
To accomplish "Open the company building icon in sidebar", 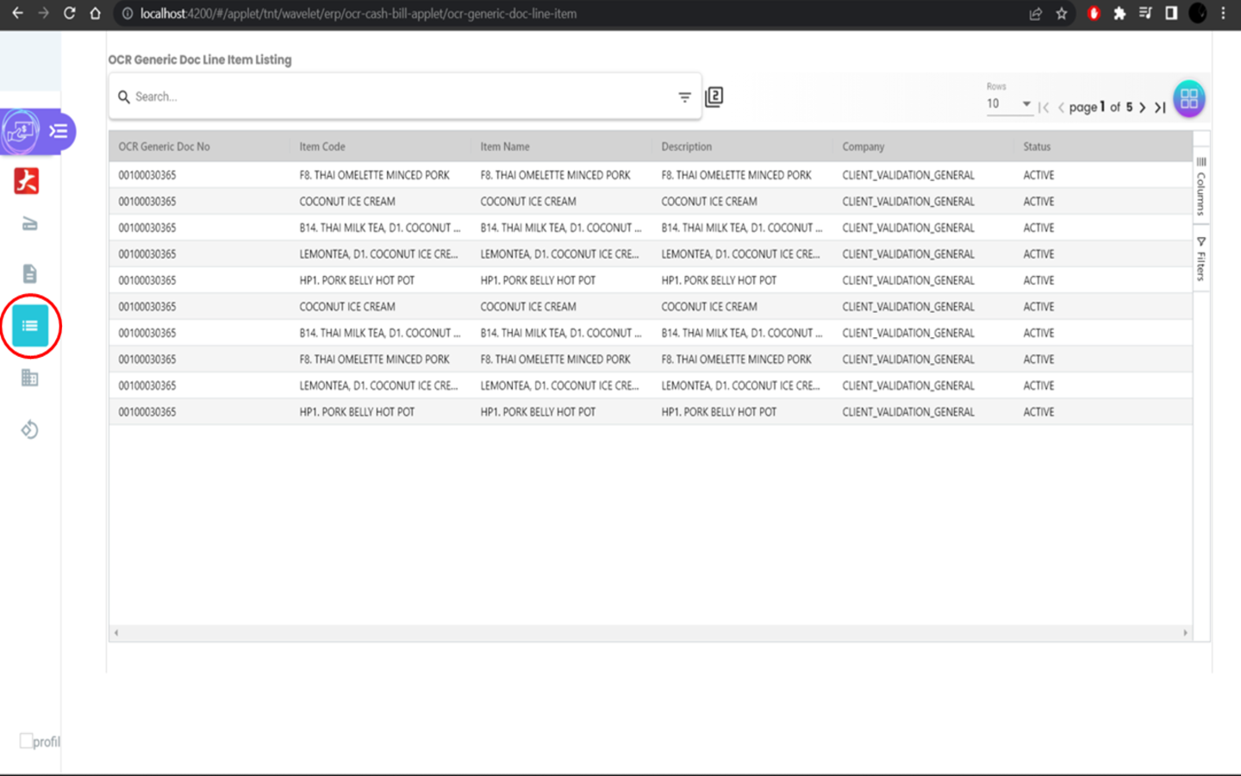I will (x=29, y=378).
